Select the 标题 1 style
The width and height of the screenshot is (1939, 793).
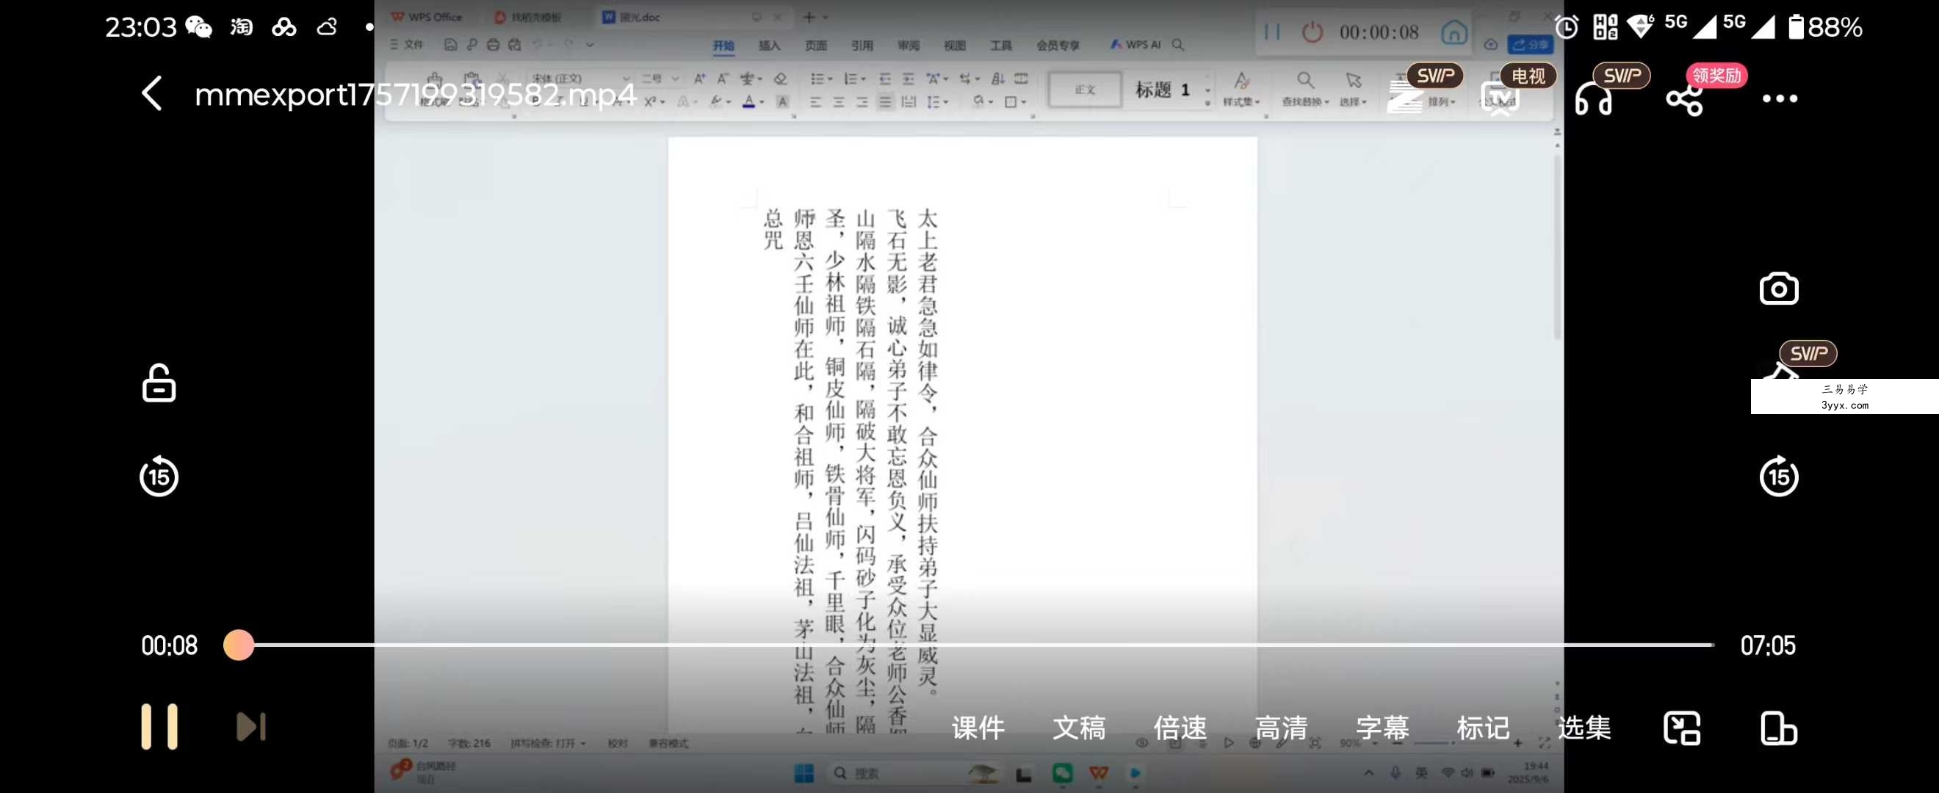[x=1163, y=90]
